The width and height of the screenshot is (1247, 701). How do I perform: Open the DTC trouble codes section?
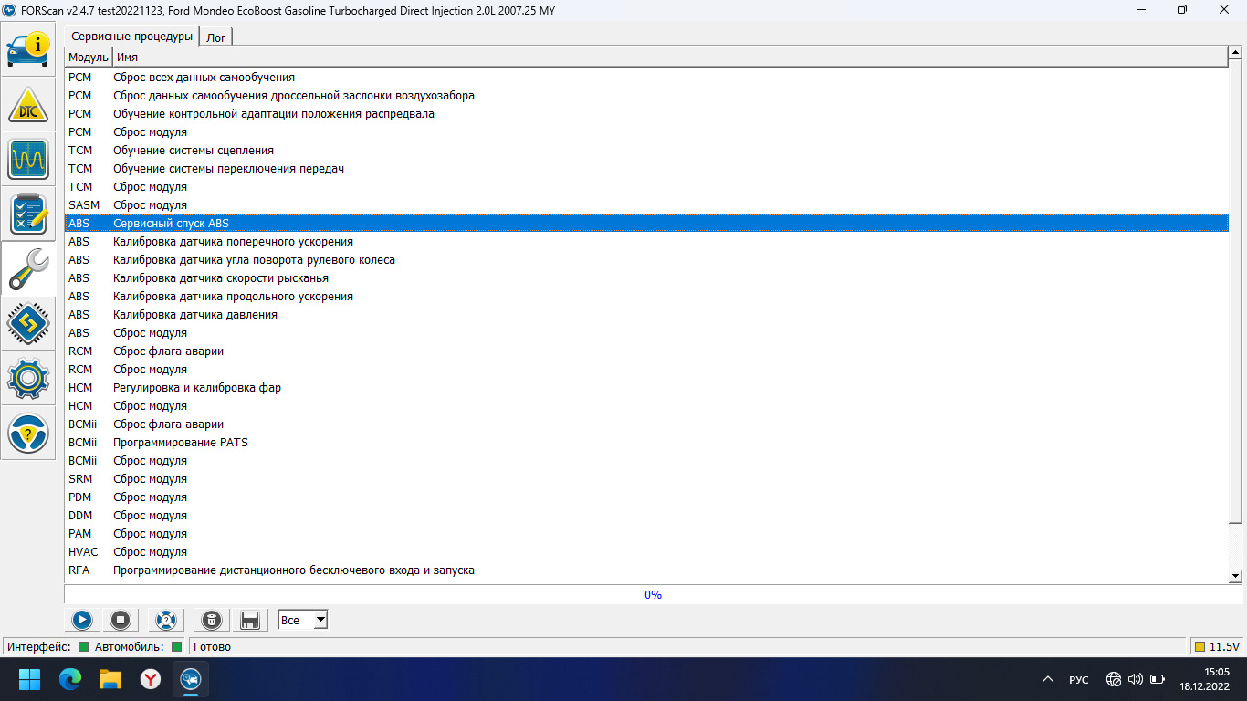click(x=28, y=104)
